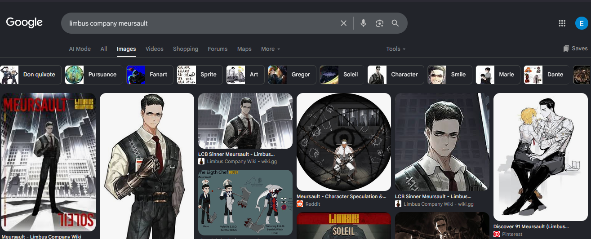Switch to the Forums tab
Viewport: 591px width, 239px height.
218,49
